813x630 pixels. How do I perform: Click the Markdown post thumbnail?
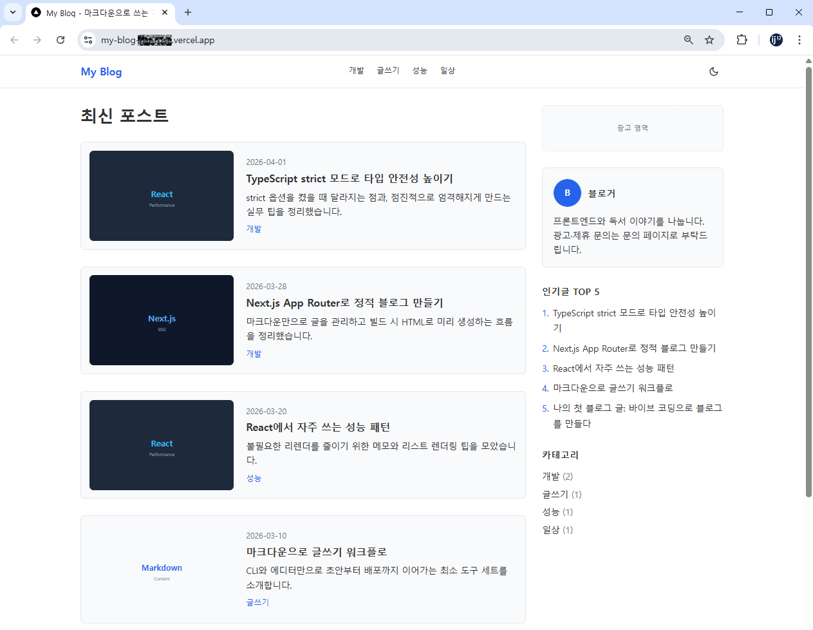pos(162,569)
